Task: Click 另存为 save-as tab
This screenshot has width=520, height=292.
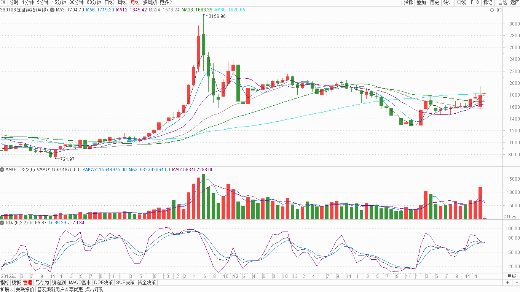Action: click(x=42, y=282)
